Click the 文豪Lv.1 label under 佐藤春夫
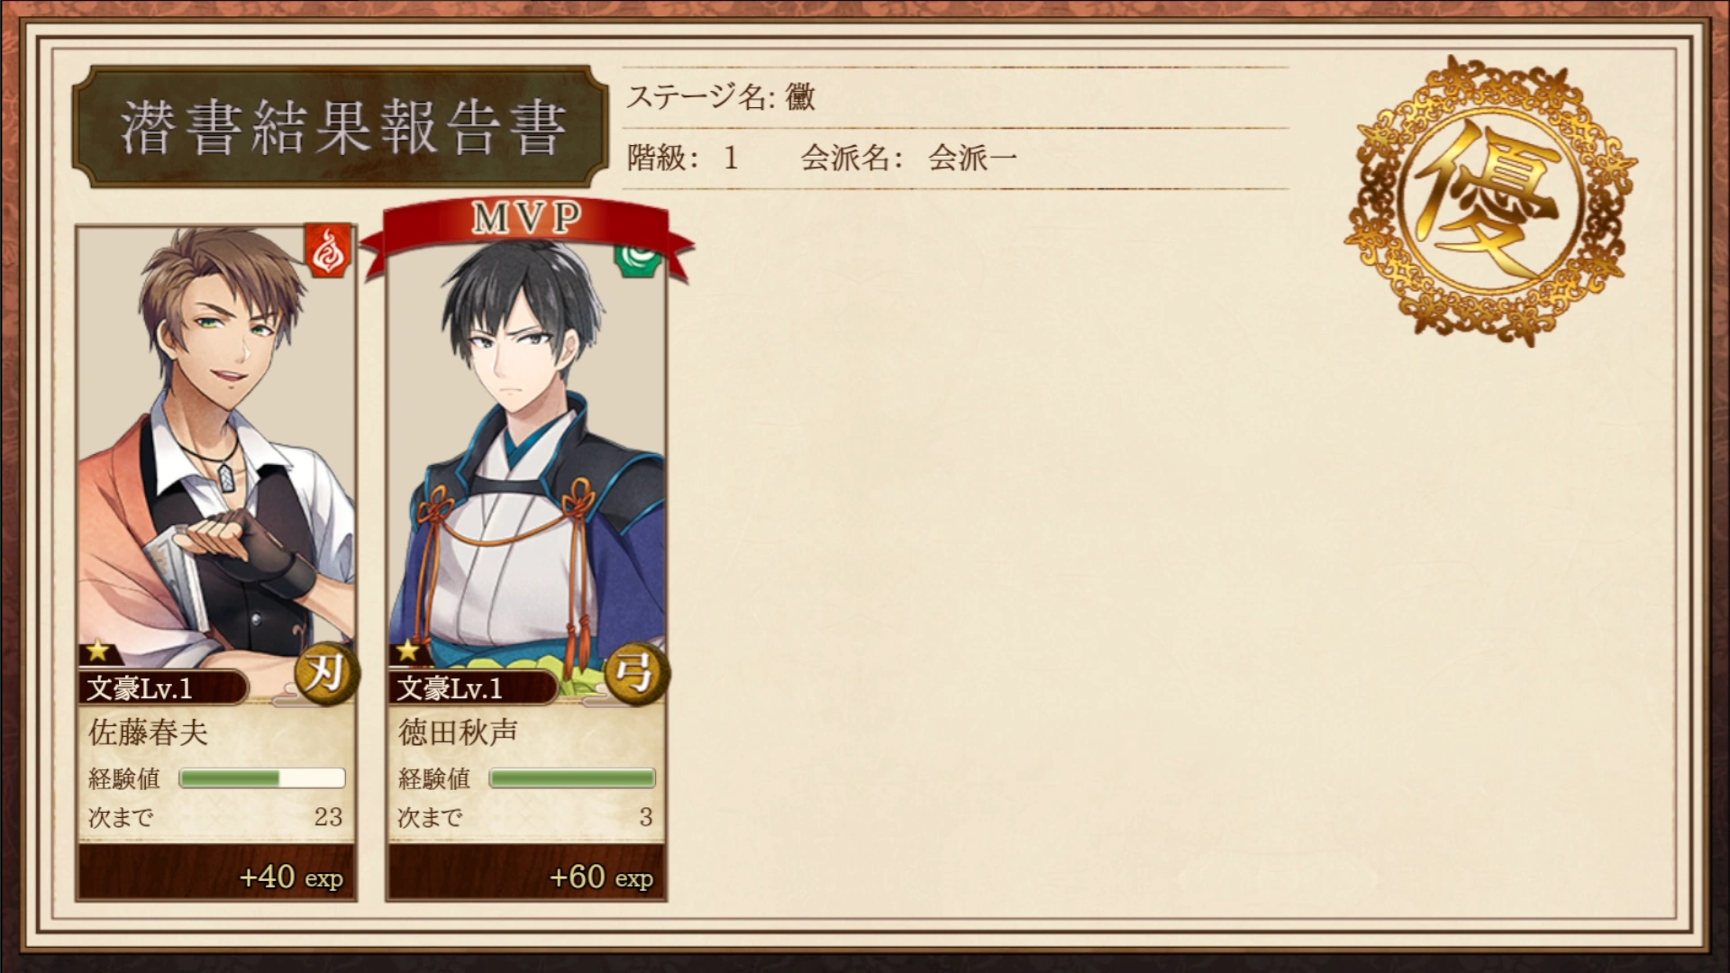The image size is (1730, 973). (141, 688)
